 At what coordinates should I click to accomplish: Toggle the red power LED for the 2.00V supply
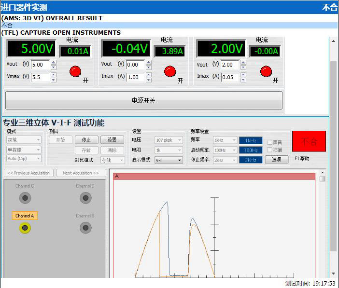[x=266, y=71]
